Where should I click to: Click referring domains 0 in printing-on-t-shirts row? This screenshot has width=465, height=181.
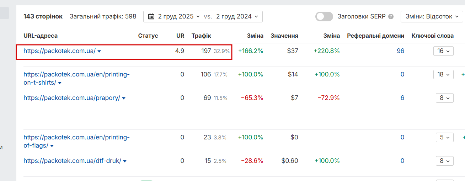[402, 74]
